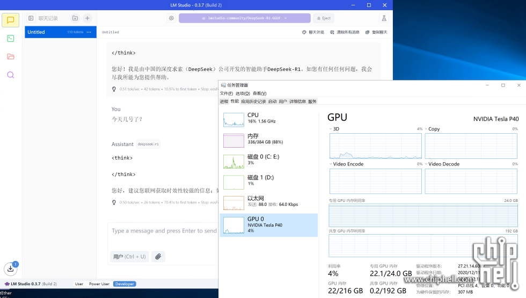
Task: Click the dedicated GPU memory usage graph
Action: click(423, 215)
